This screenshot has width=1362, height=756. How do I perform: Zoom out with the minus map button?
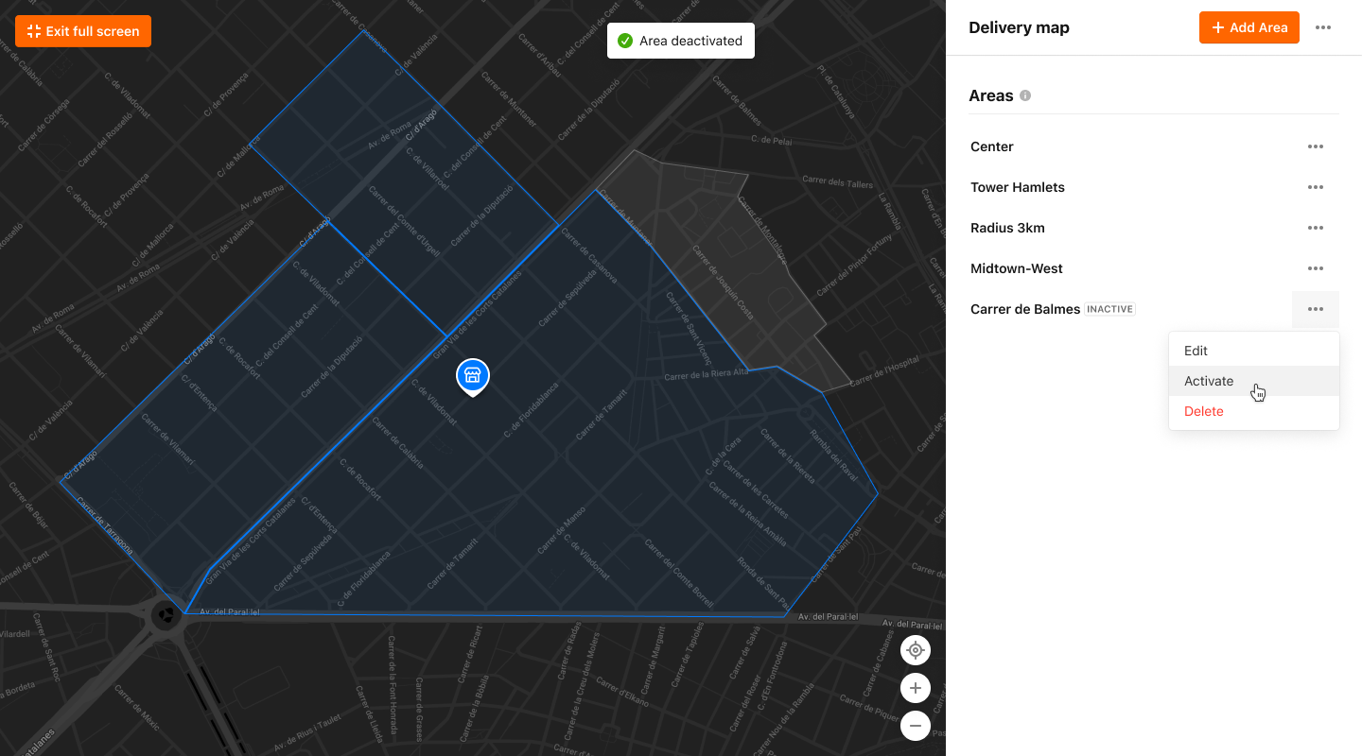(915, 726)
